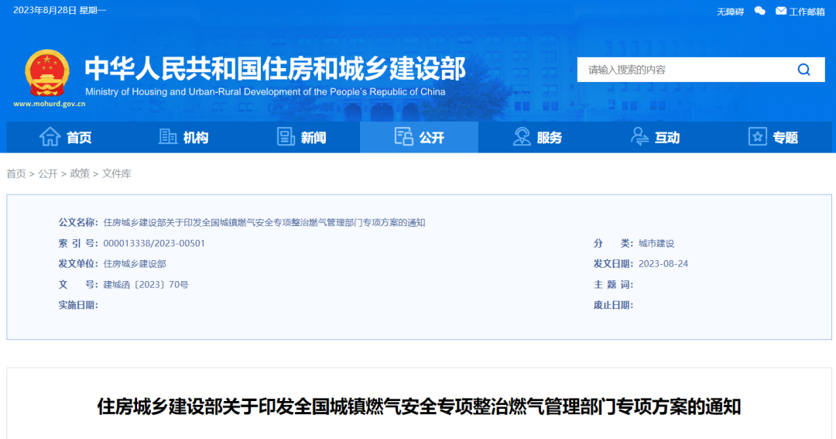Click the building icon beside 机构
The image size is (836, 439).
[168, 137]
